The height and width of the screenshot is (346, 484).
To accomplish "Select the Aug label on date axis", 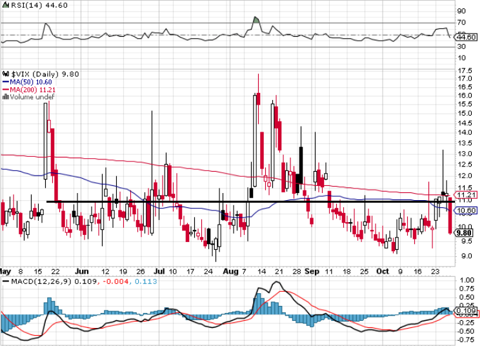I will [230, 271].
